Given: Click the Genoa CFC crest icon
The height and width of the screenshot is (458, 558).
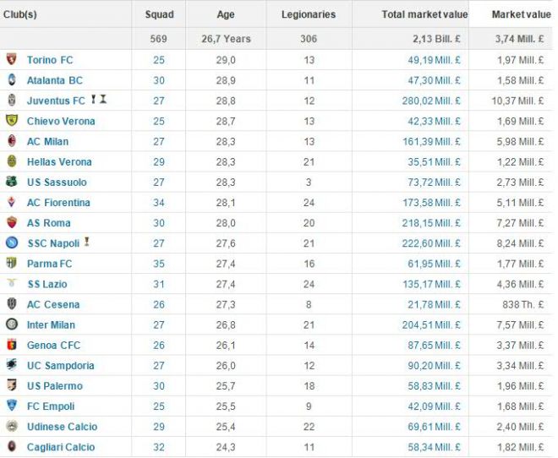Looking at the screenshot, I should [x=11, y=345].
